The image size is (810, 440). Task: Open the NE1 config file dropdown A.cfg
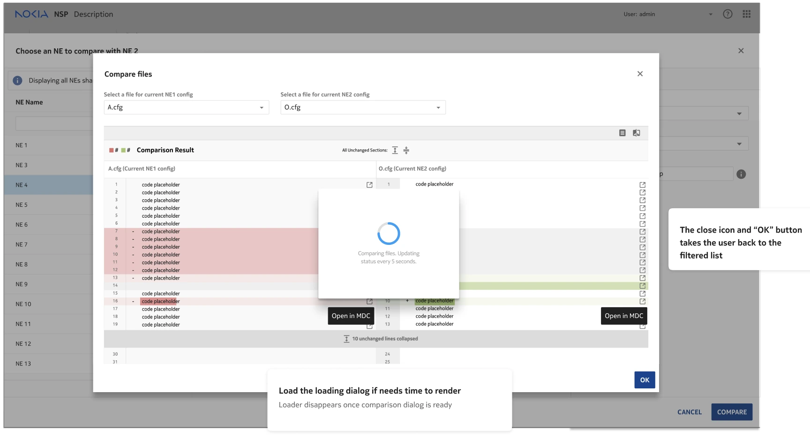click(186, 107)
